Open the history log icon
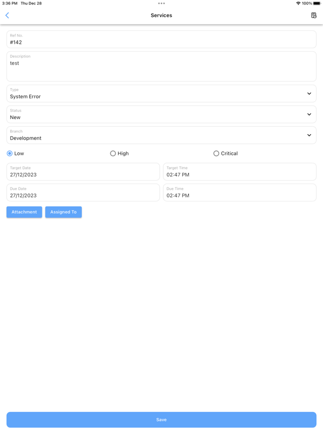Screen dimensions: 323x431 point(313,15)
